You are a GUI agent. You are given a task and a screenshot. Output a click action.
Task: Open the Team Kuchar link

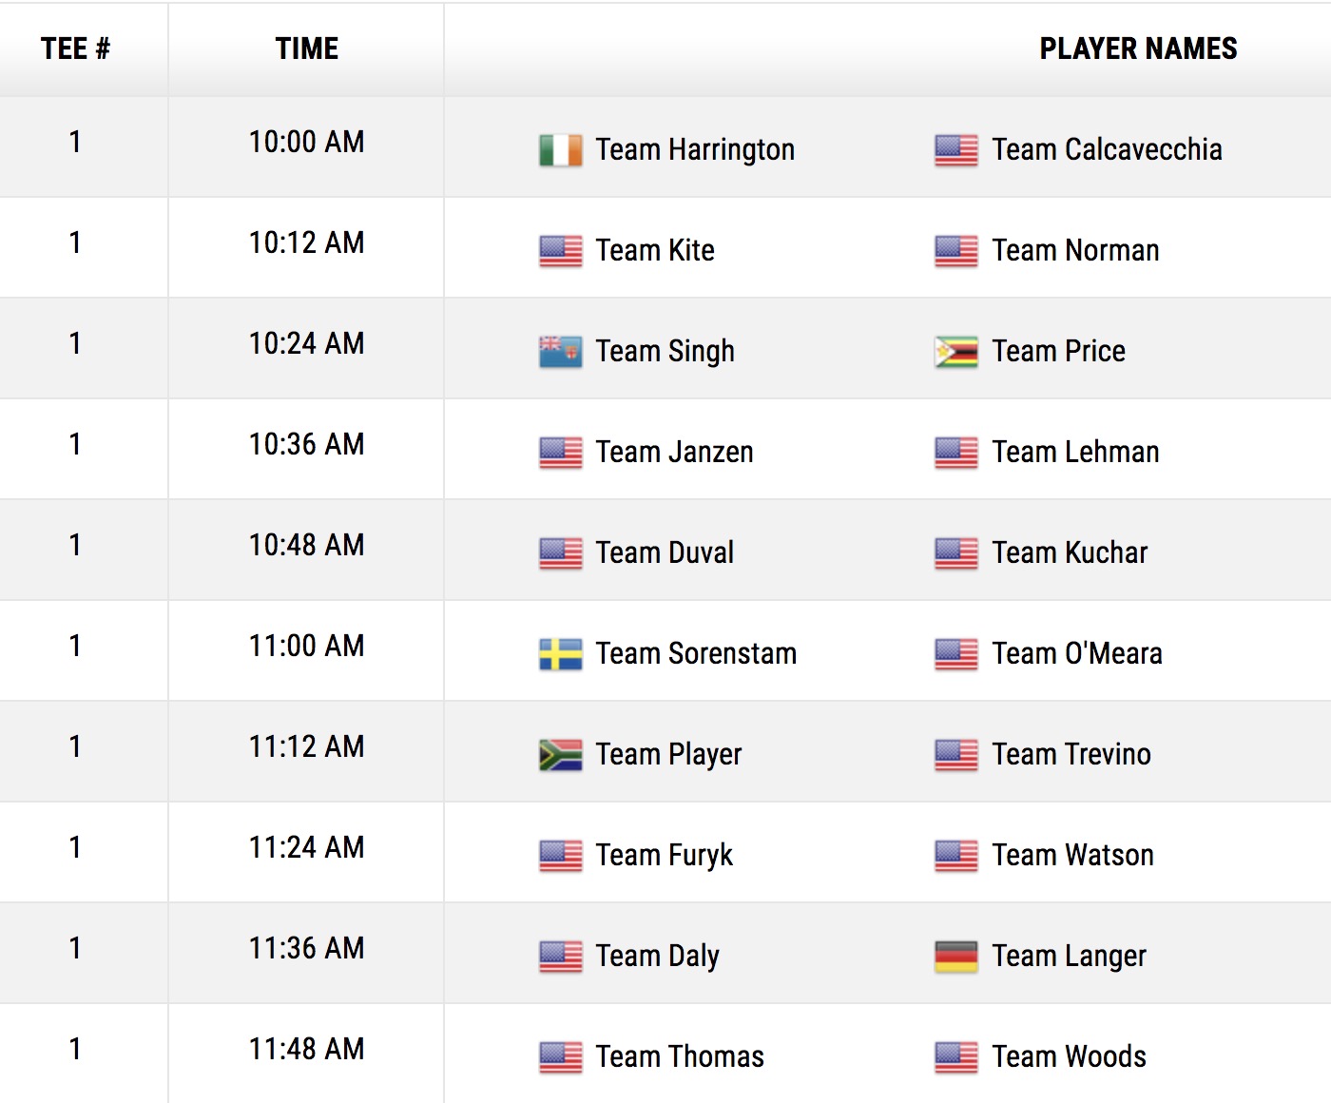[1070, 552]
